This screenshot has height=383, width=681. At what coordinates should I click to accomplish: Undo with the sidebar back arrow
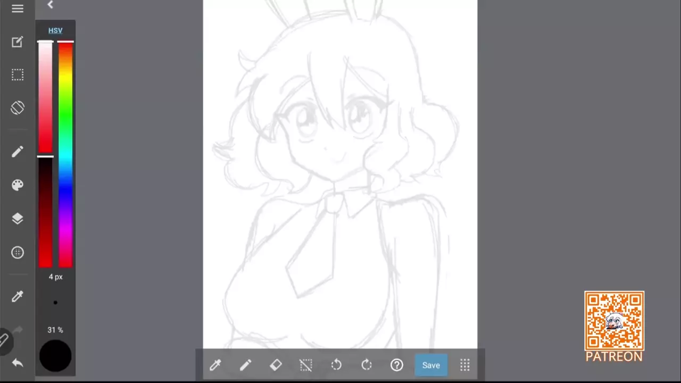(18, 363)
